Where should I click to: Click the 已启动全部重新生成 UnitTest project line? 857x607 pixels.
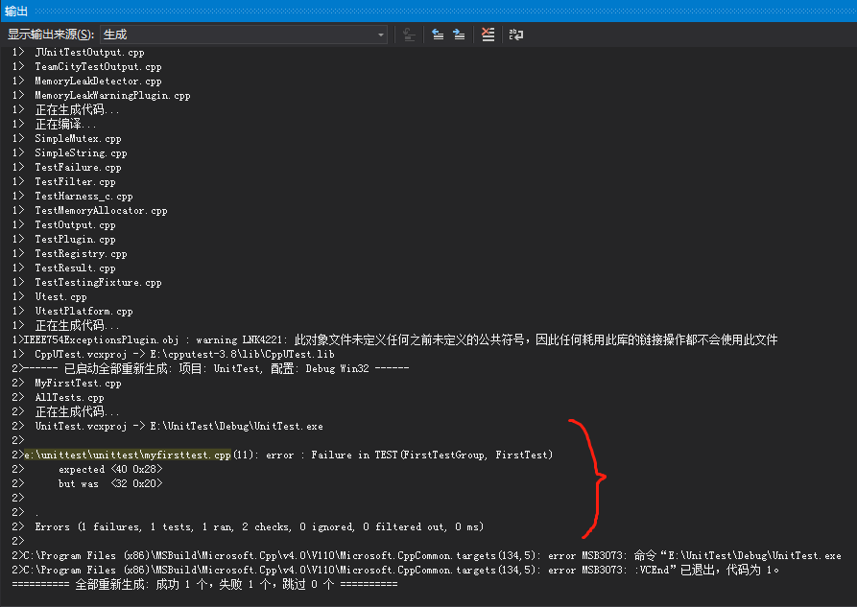tap(210, 369)
